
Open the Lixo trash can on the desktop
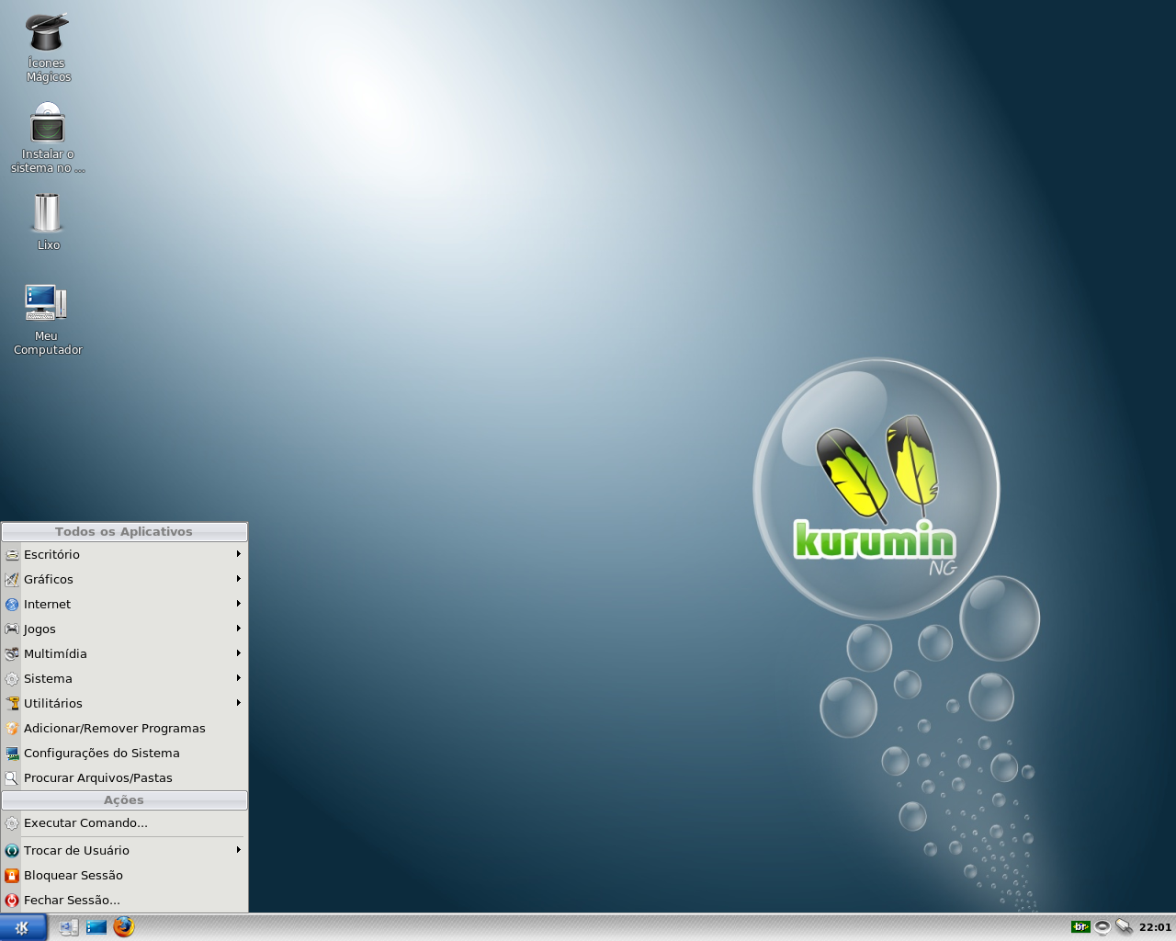47,216
